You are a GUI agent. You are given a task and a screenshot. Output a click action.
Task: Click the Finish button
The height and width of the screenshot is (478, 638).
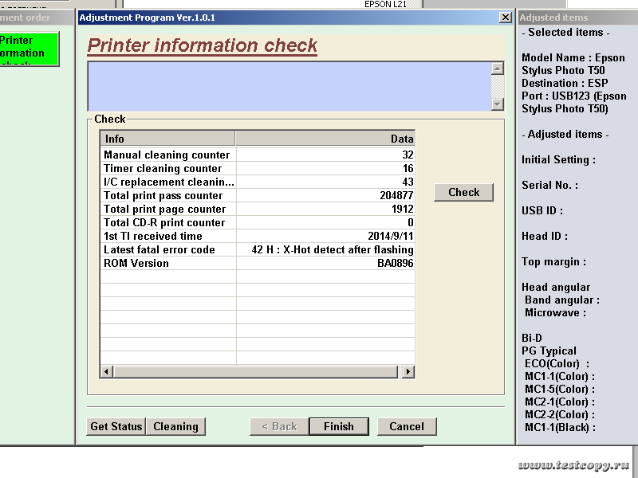pyautogui.click(x=338, y=426)
